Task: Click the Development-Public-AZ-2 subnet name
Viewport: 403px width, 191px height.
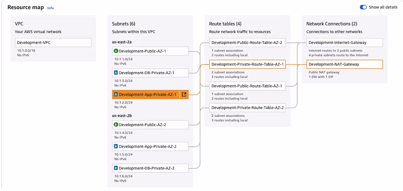Action: click(x=143, y=125)
